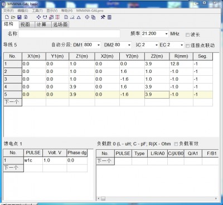Enable the 波长 wavelength checkbox
The height and width of the screenshot is (205, 223).
pos(187,35)
